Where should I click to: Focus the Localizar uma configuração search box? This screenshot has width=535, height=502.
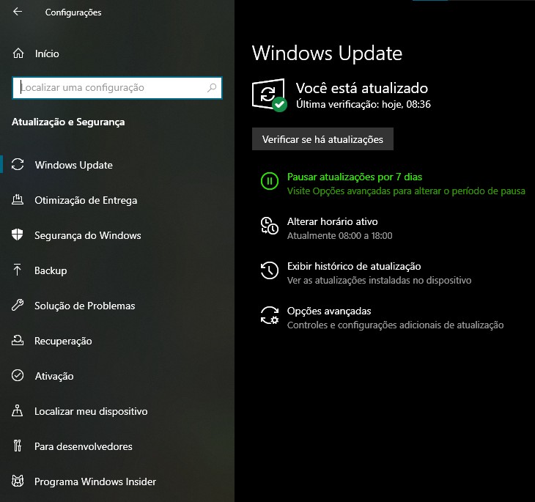117,88
